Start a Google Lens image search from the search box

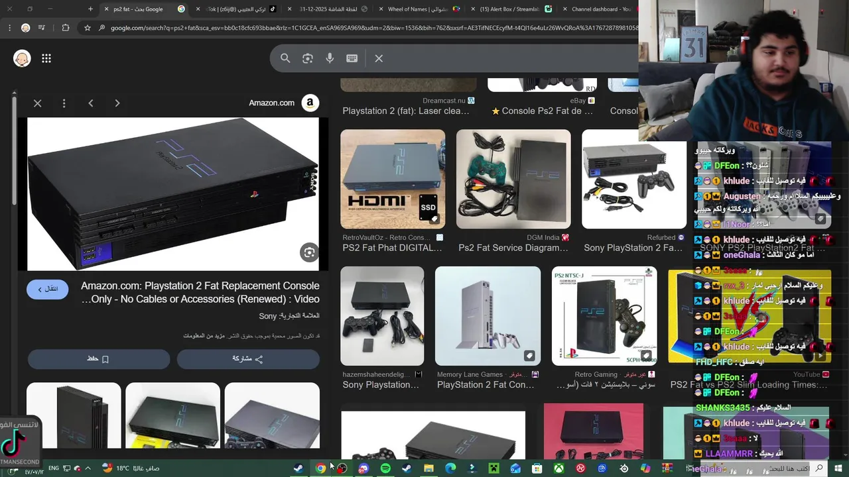coord(307,58)
